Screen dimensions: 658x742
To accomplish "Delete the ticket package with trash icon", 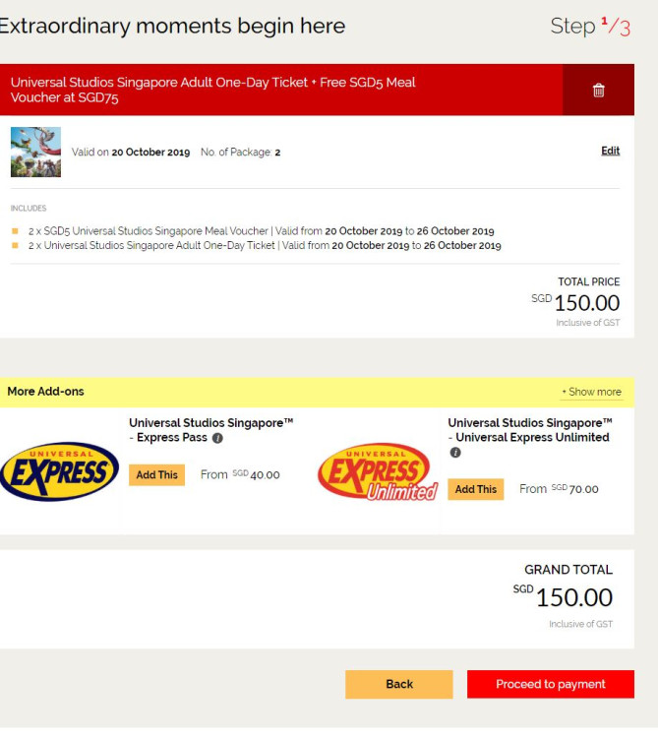I will 598,90.
